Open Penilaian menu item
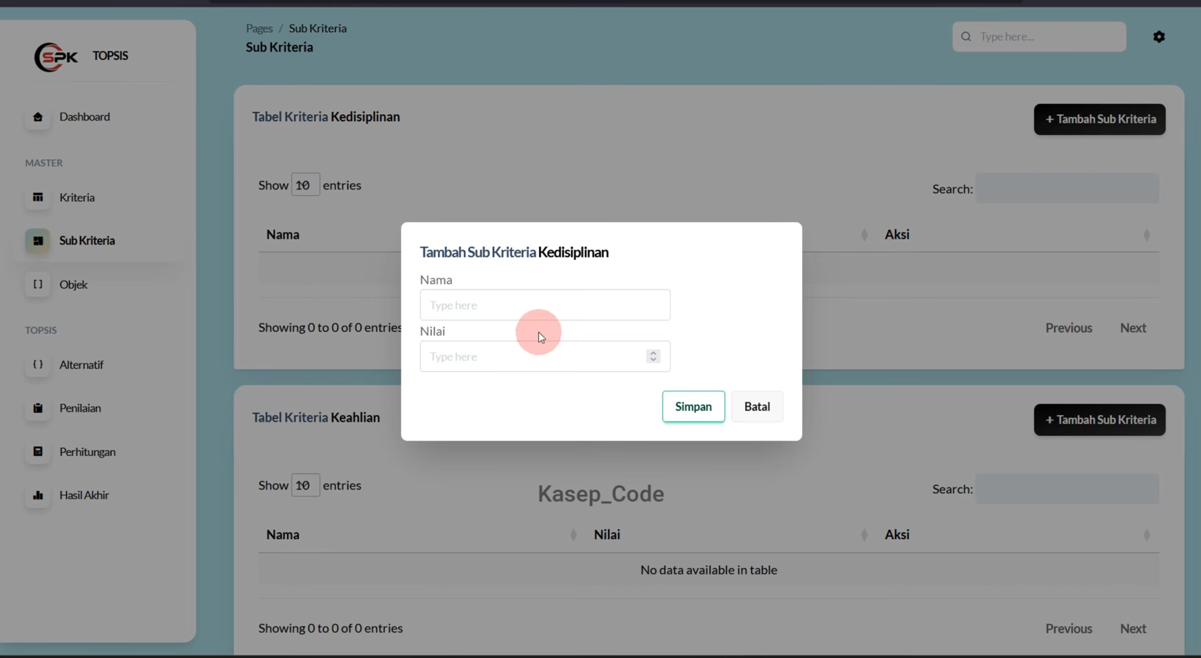 point(80,408)
